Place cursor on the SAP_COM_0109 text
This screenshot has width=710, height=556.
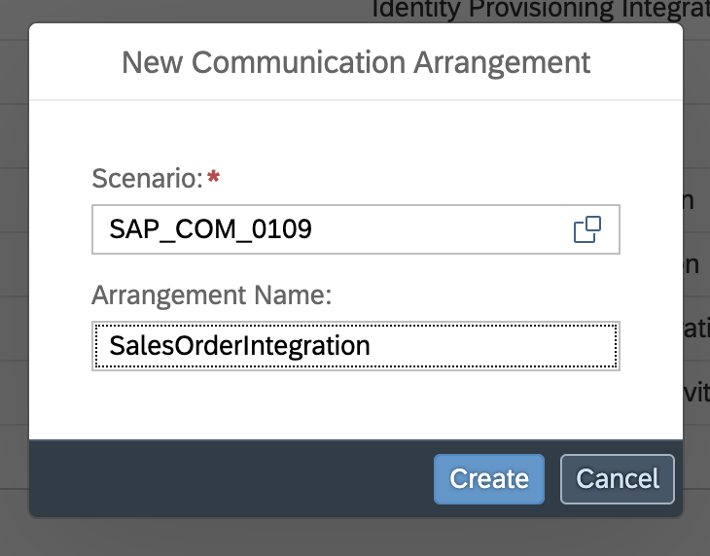pos(210,229)
